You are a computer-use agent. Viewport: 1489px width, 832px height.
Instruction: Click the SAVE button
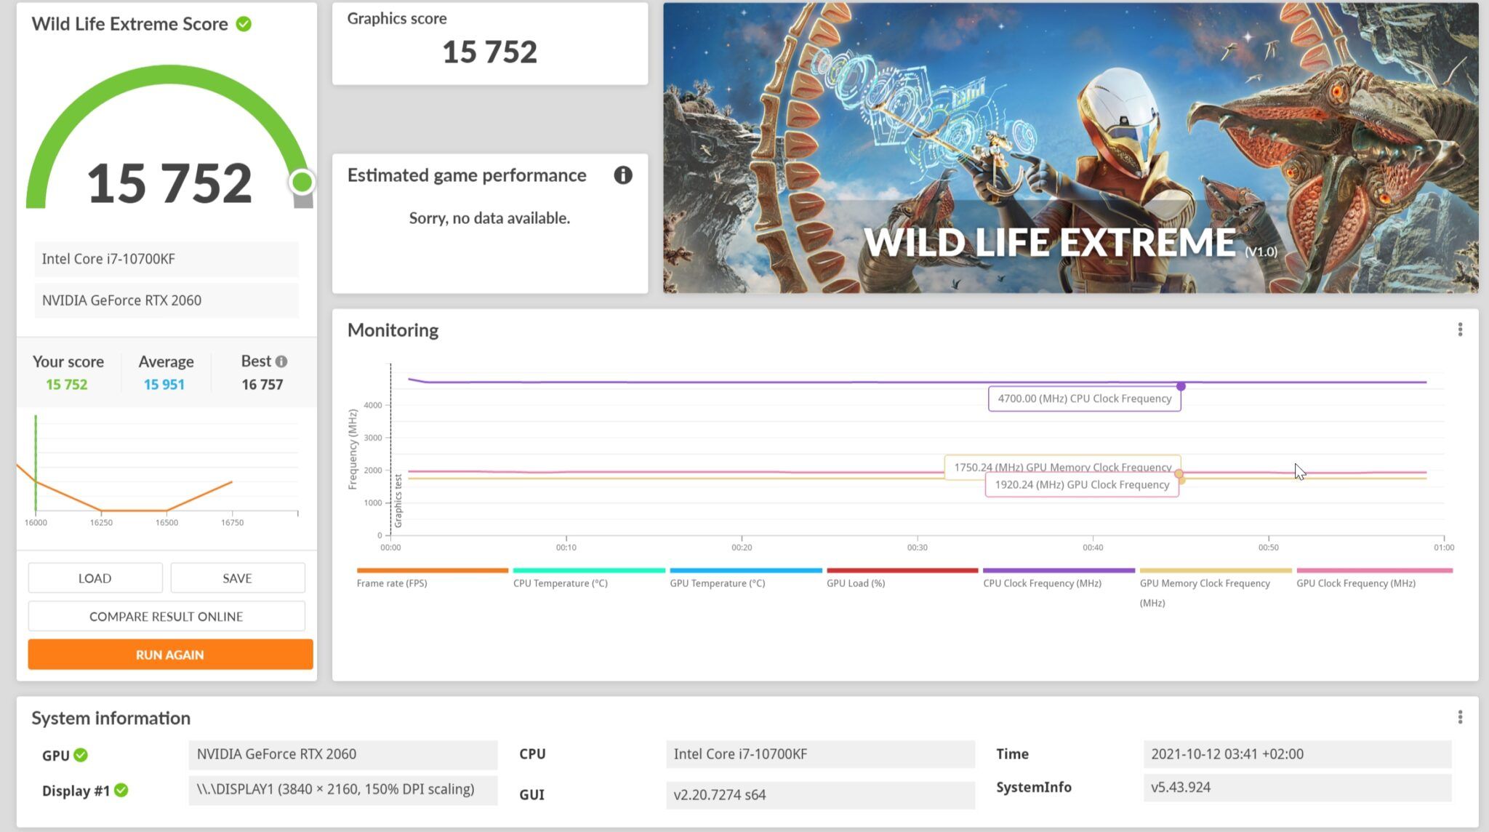click(238, 578)
